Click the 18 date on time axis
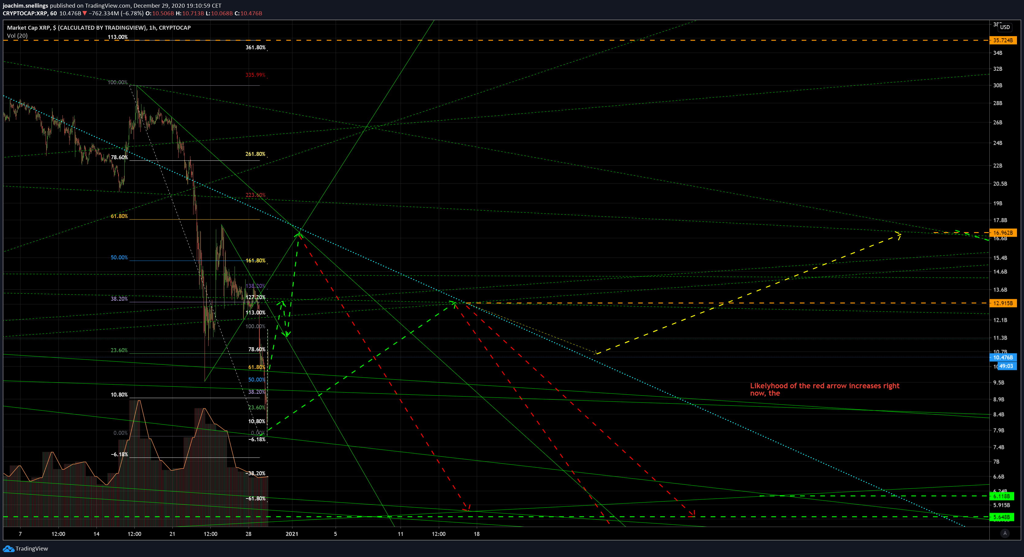 pos(476,533)
